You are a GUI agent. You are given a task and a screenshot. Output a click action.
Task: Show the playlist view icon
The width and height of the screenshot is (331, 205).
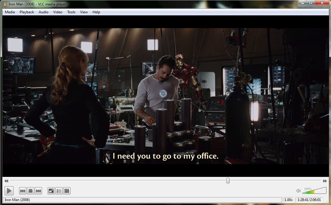(59, 191)
